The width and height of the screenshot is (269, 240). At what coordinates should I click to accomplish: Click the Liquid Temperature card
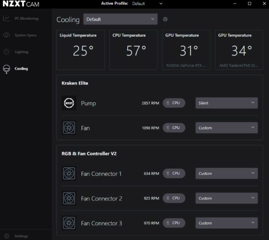pos(81,50)
